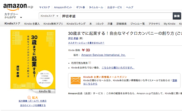Select 洋書 in nav bar
The image size is (182, 111).
click(x=110, y=24)
